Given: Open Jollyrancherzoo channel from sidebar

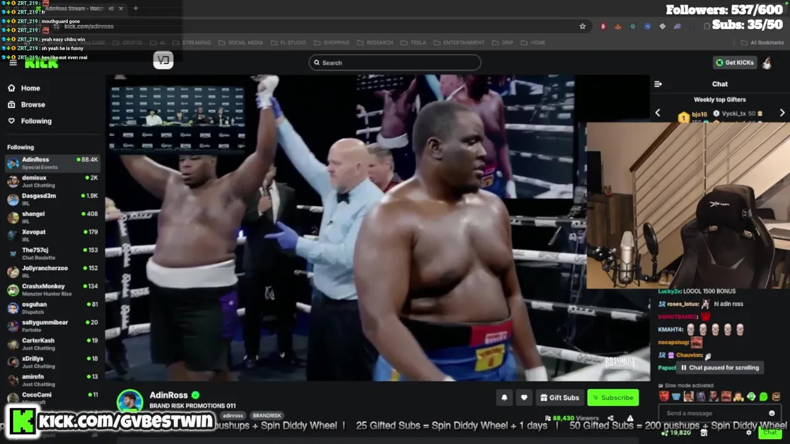Looking at the screenshot, I should pyautogui.click(x=52, y=271).
